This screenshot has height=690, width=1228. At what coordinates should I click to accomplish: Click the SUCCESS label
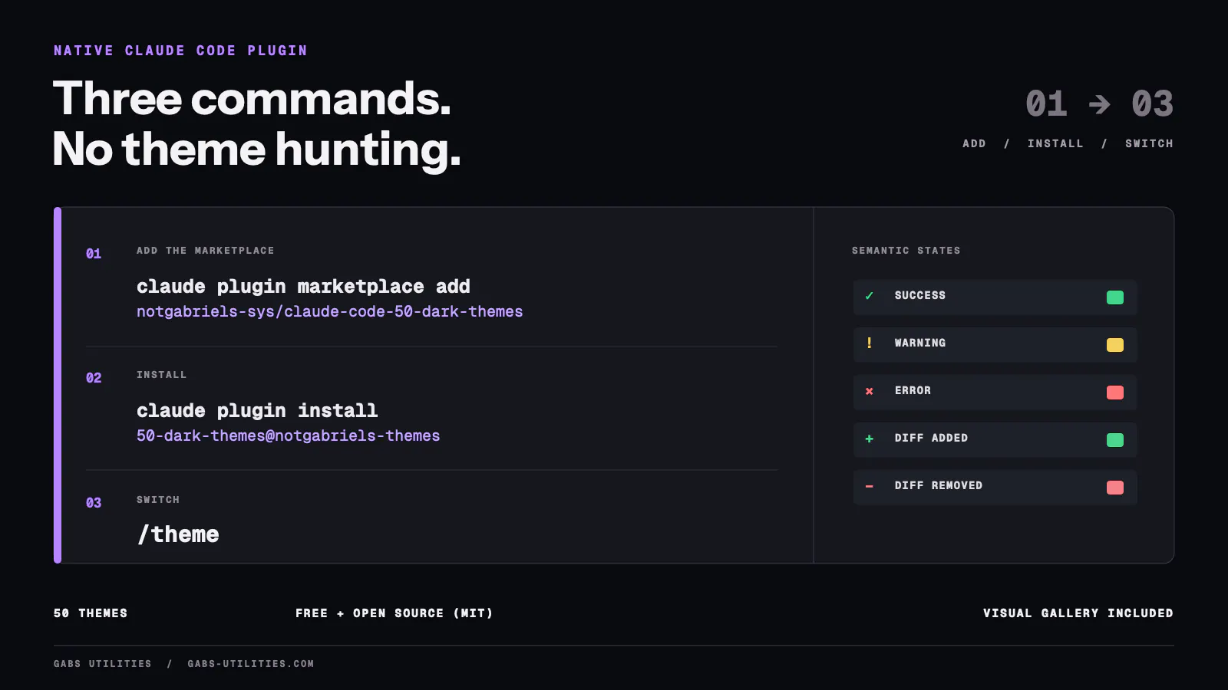coord(920,295)
